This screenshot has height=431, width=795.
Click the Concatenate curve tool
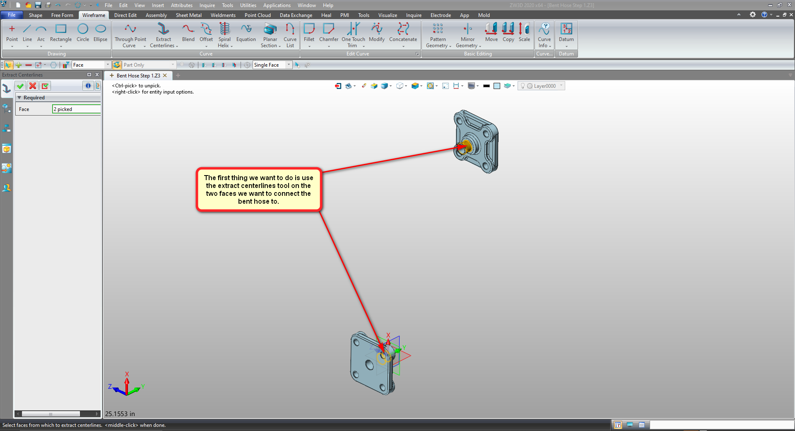coord(403,33)
